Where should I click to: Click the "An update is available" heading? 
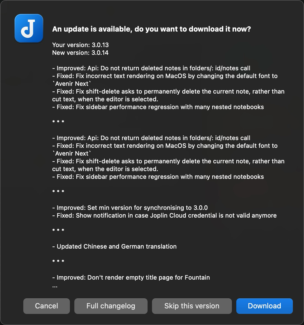[x=151, y=29]
